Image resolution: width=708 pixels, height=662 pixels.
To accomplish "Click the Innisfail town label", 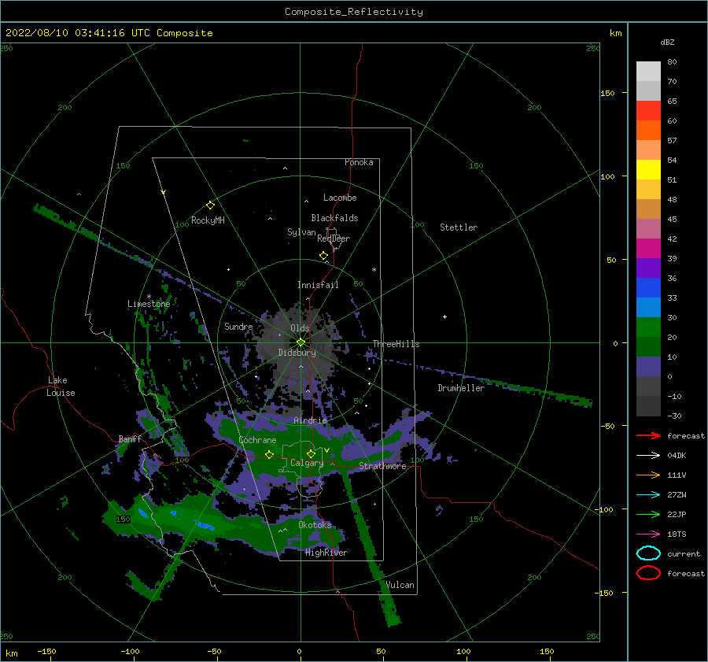I will pyautogui.click(x=318, y=285).
